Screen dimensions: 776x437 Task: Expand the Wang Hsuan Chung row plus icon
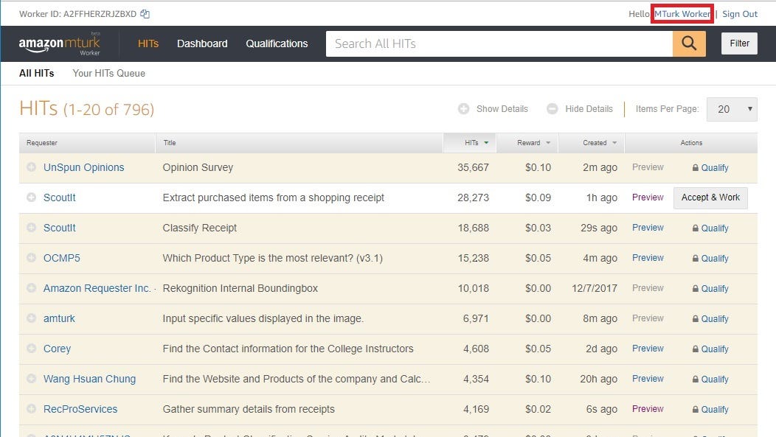31,378
